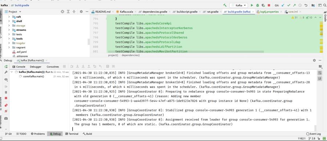Image resolution: width=327 pixels, height=141 pixels.
Task: Run Kafka with the green play button
Action: (x=252, y=5)
